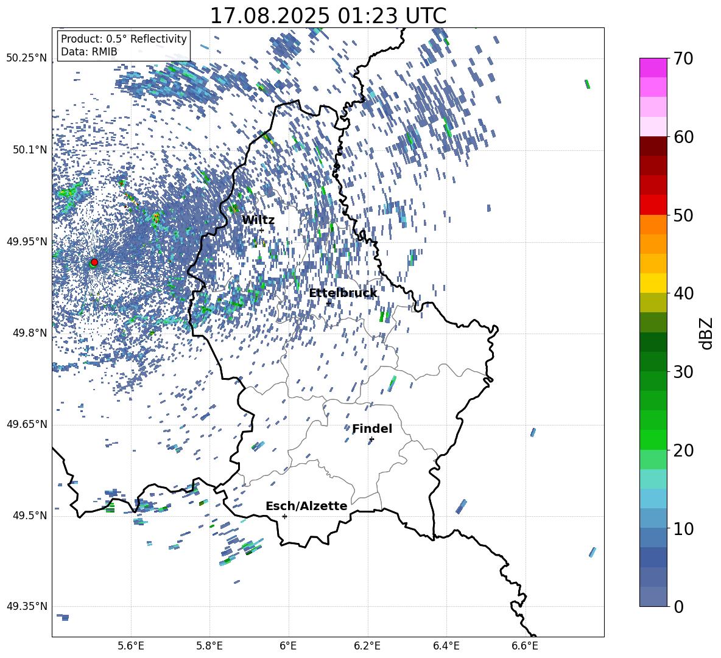
Task: Click the colorbar tick label 30
Action: coord(683,372)
